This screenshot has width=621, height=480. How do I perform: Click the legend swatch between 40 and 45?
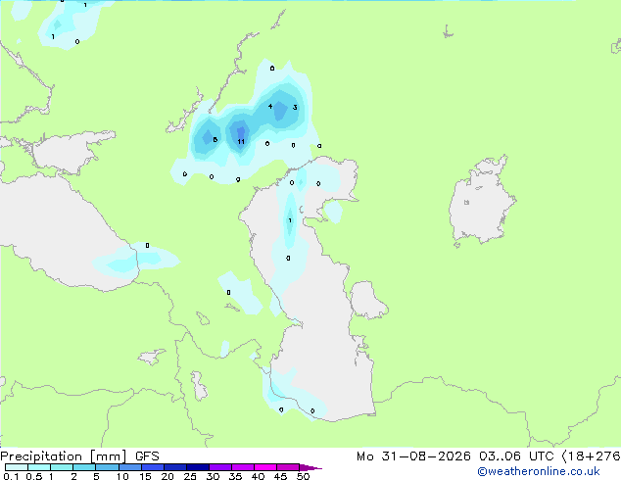point(265,467)
